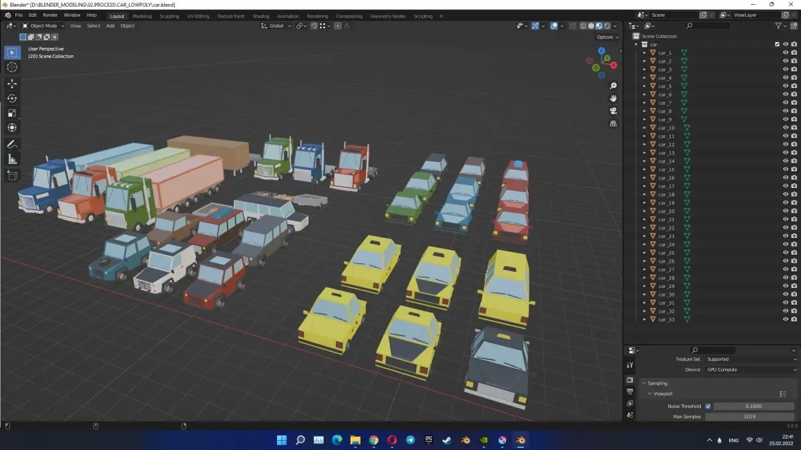801x450 pixels.
Task: Click the pan view hand icon
Action: point(613,99)
